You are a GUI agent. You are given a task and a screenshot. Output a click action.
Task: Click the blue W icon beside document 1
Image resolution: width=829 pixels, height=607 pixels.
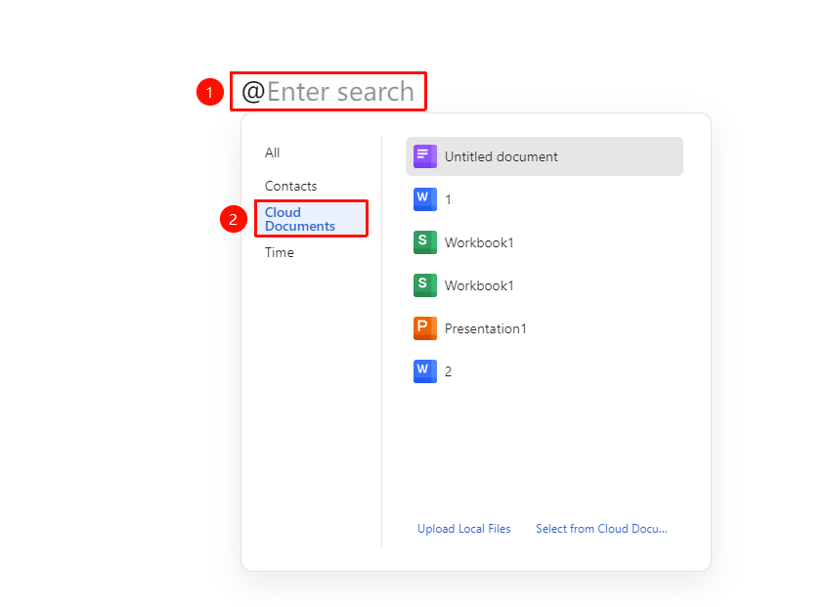click(x=425, y=199)
